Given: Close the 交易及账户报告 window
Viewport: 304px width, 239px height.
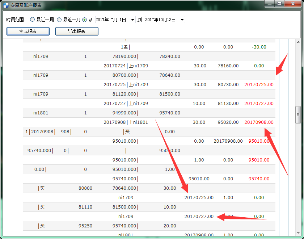Looking at the screenshot, I should click(292, 4).
